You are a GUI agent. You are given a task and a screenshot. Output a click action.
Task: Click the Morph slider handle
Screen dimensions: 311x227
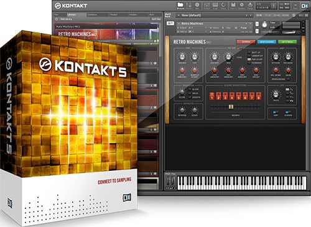click(231, 107)
